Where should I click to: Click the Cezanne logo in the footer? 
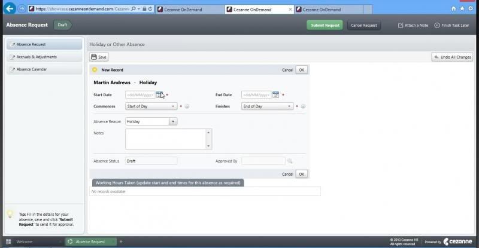[457, 241]
